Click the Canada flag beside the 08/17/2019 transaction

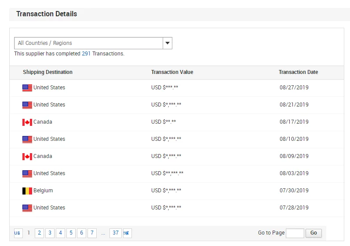[x=27, y=122]
